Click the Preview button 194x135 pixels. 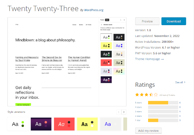(147, 21)
